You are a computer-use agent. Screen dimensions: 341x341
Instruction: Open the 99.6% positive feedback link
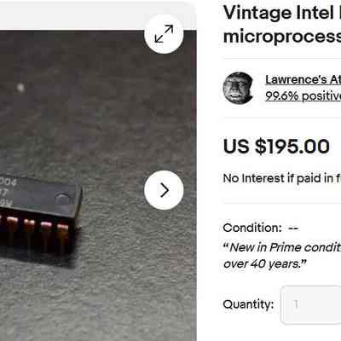coord(303,96)
